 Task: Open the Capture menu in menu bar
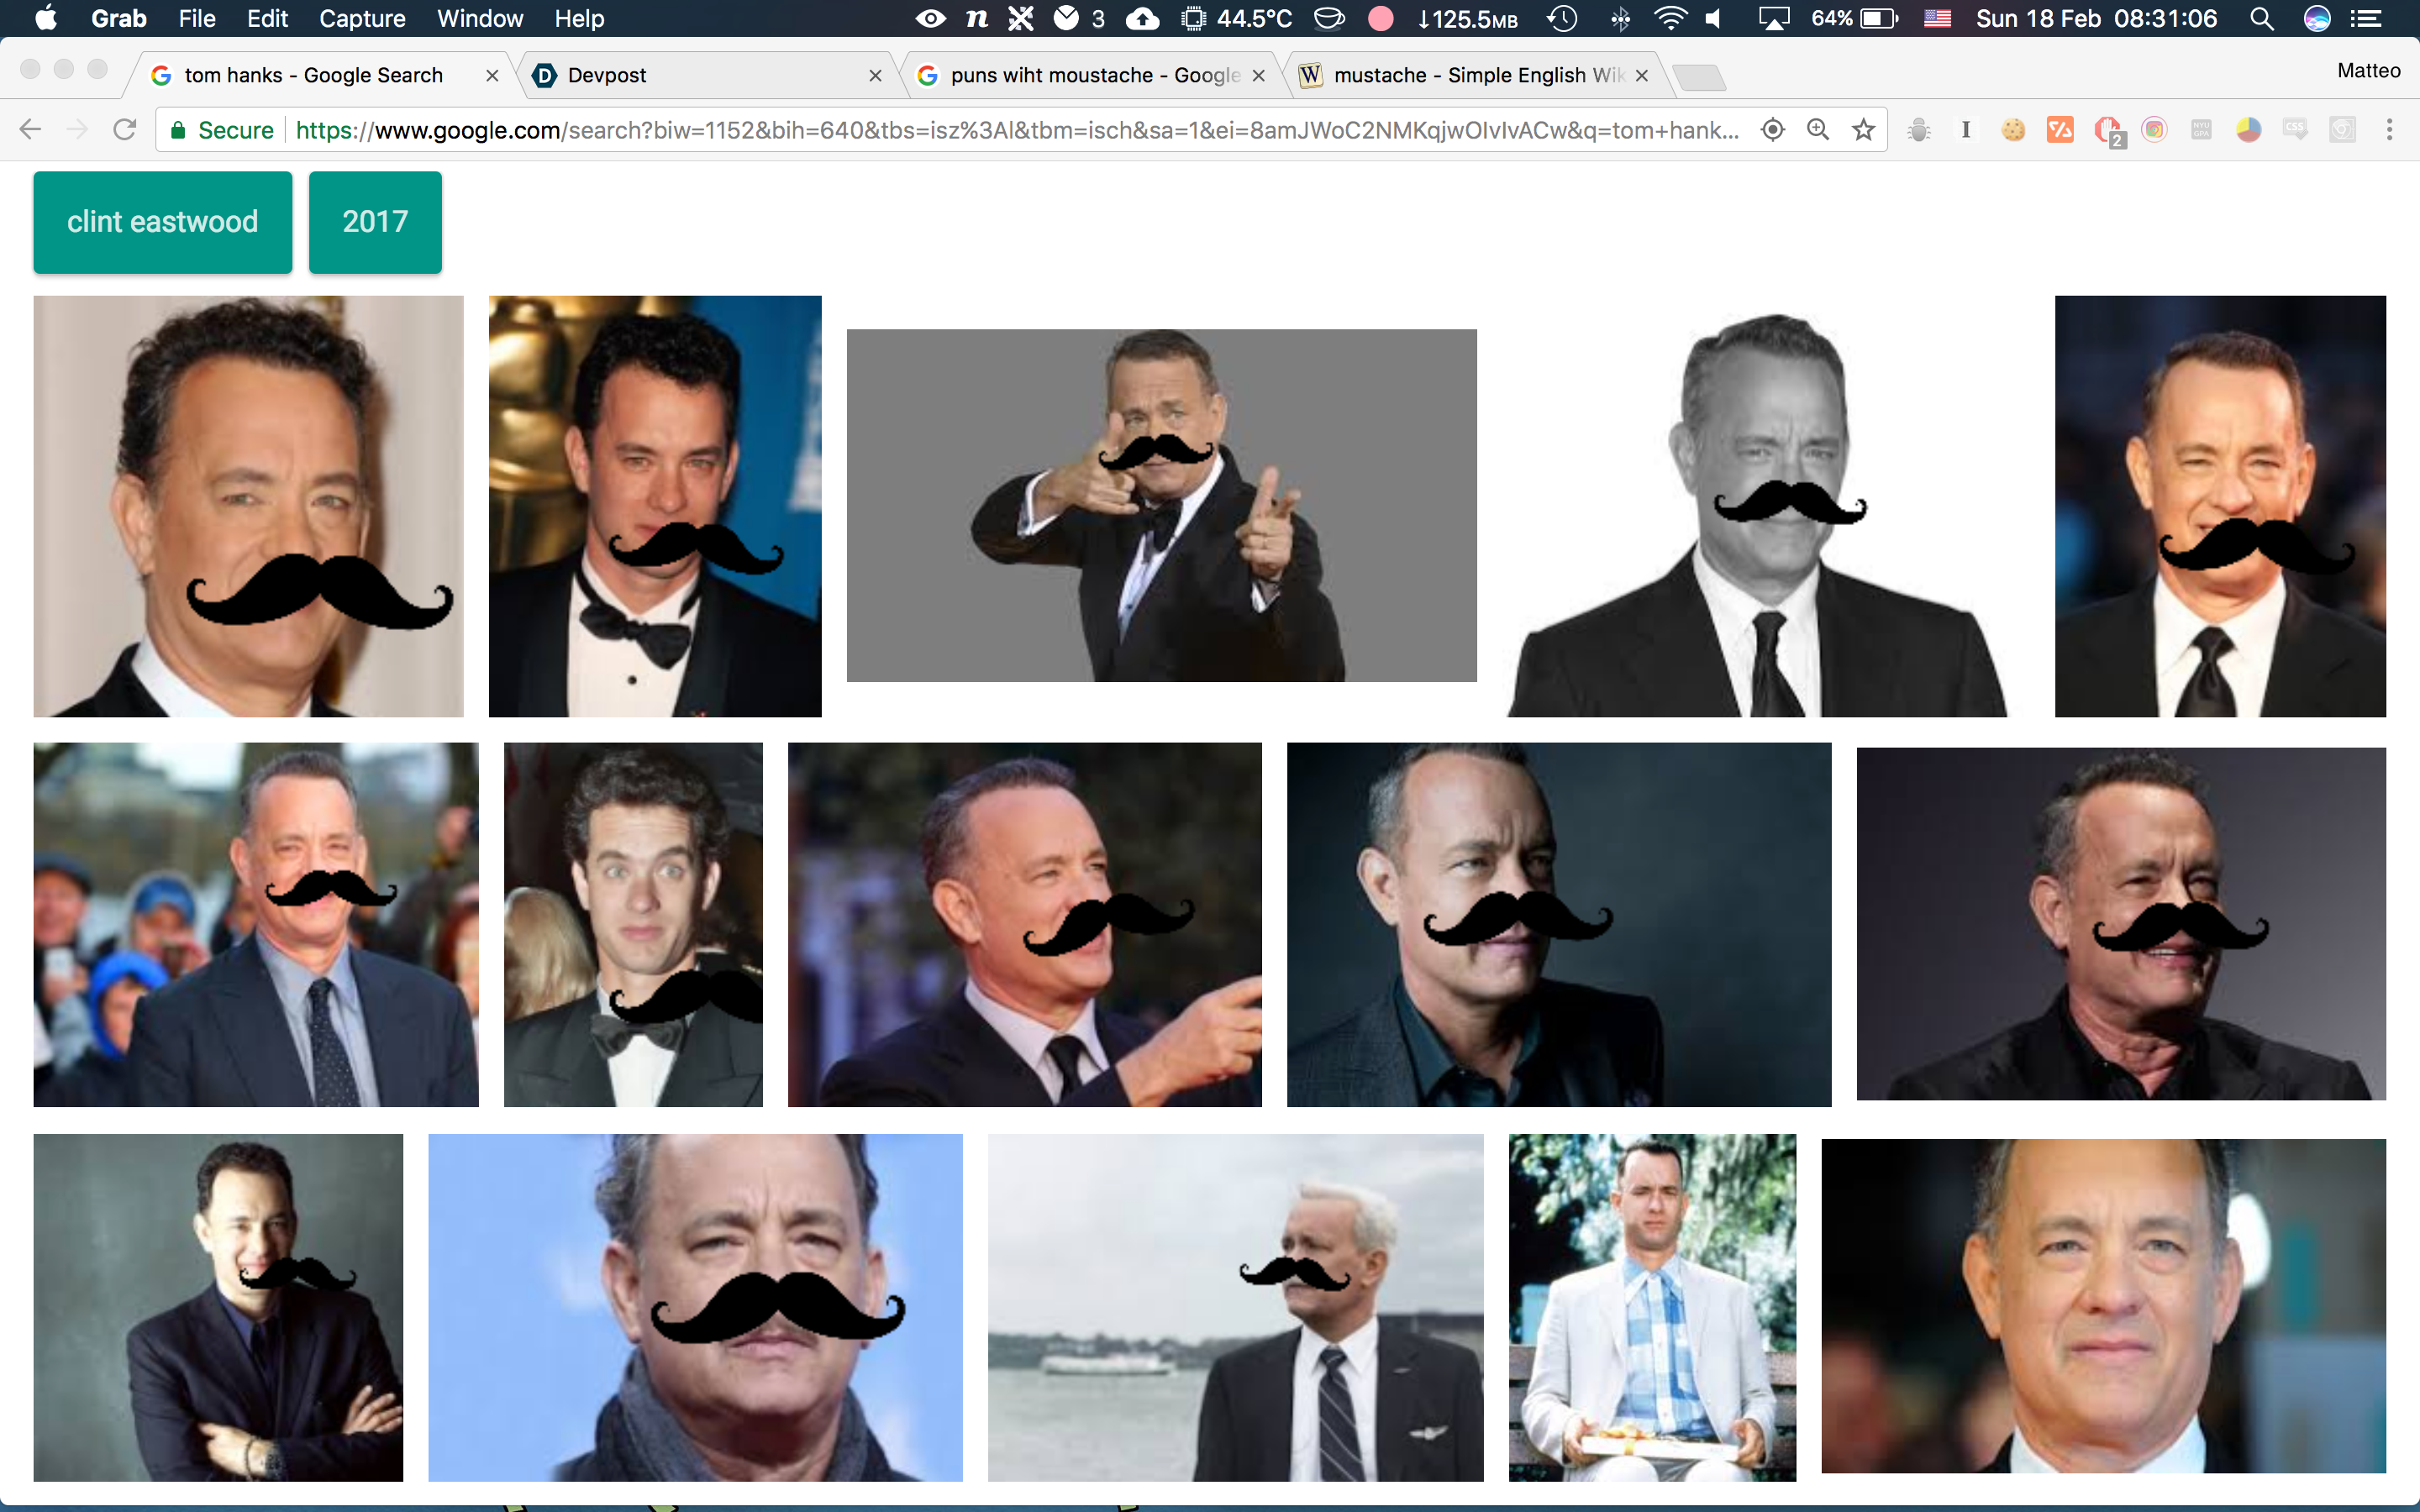362,19
